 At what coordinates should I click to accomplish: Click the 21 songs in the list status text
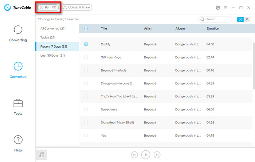coord(59,19)
